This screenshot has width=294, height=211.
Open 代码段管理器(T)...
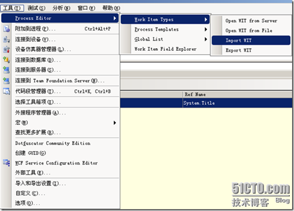click(x=60, y=91)
